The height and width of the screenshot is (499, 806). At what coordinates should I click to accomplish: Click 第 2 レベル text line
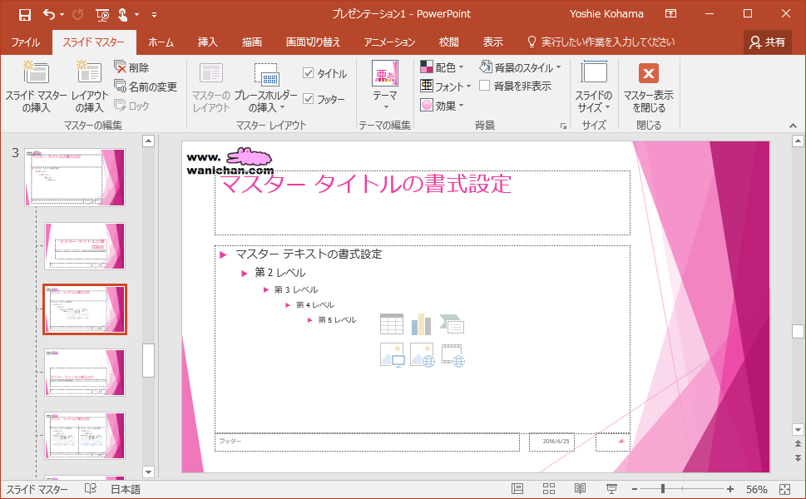(x=280, y=273)
